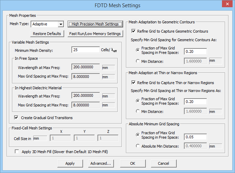Click the Cancel button
This screenshot has height=173, width=235.
(x=162, y=163)
